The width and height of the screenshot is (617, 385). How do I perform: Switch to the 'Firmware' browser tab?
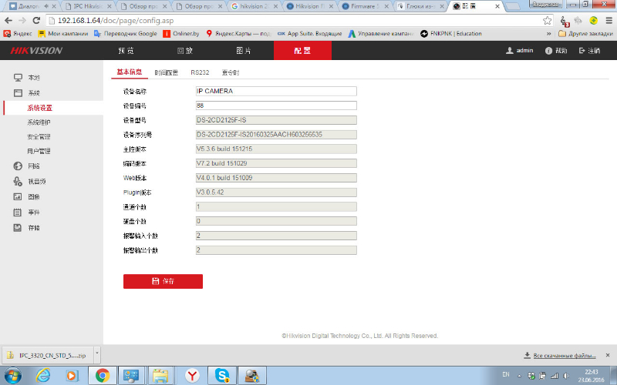[366, 6]
